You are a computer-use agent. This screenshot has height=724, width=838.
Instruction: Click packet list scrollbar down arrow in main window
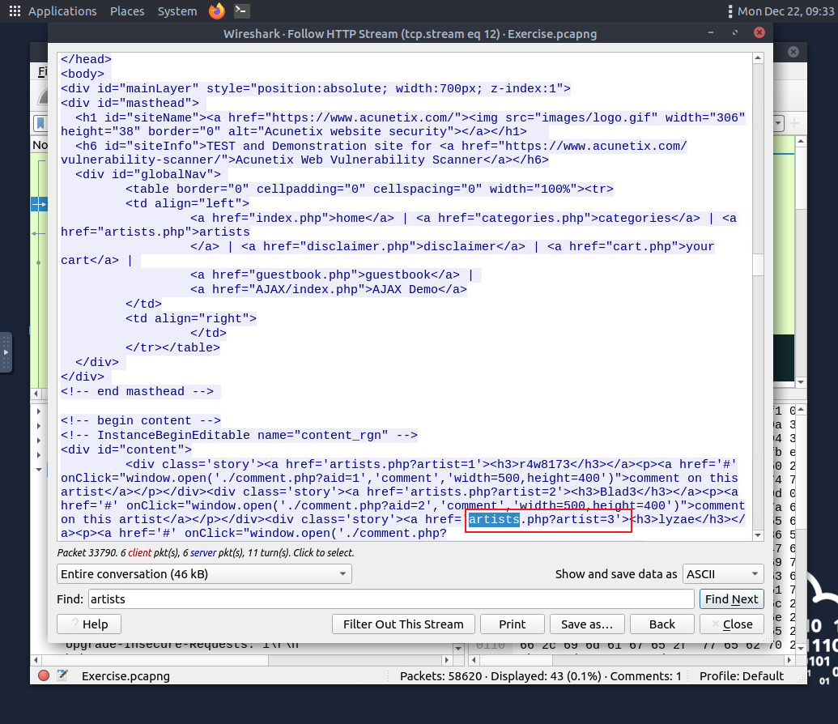(800, 382)
